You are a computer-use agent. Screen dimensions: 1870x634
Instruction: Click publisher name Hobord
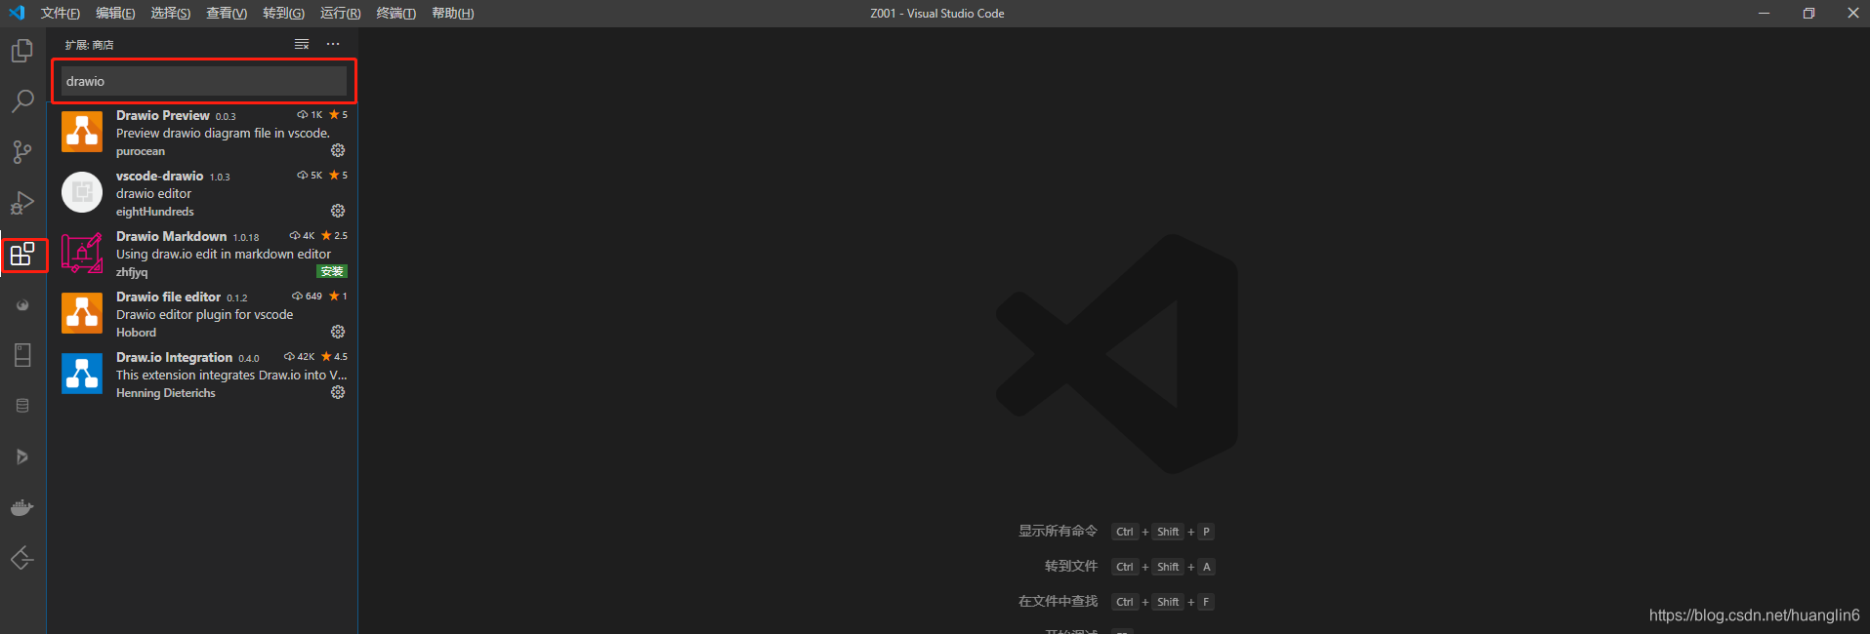[x=136, y=333]
